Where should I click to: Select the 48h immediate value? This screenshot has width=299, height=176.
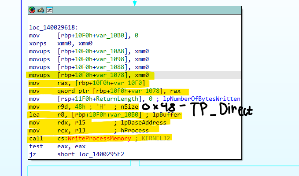[80, 106]
